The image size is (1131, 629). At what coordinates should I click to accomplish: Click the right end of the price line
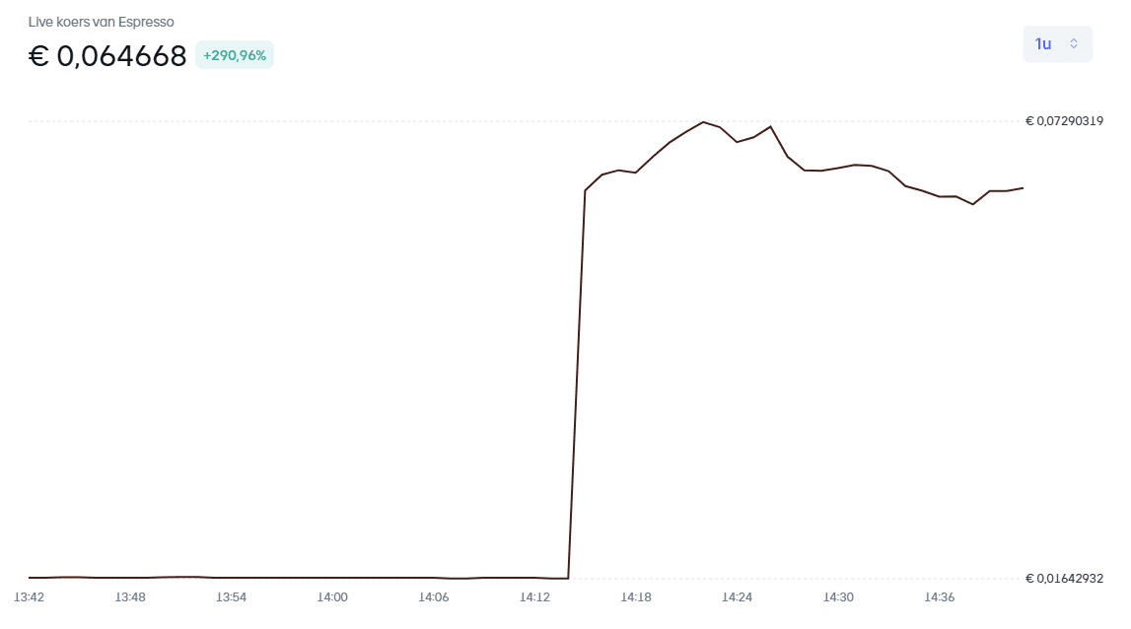pyautogui.click(x=1023, y=187)
